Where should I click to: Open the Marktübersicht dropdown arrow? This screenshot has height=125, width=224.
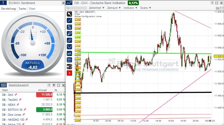pyautogui.click(x=54, y=85)
